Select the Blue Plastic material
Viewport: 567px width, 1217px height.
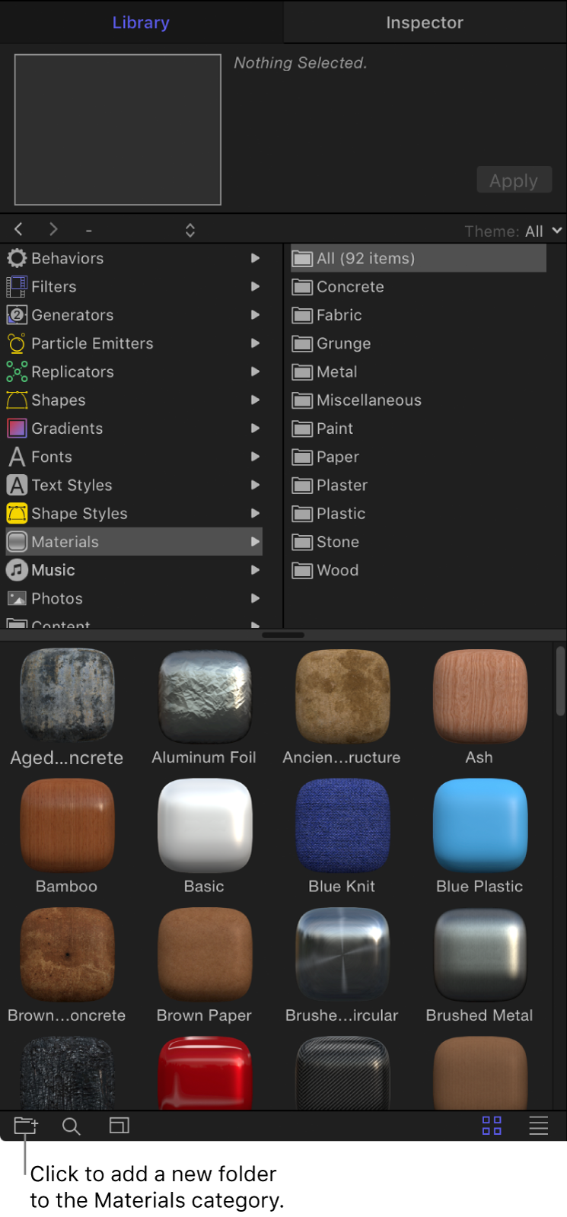tap(479, 825)
